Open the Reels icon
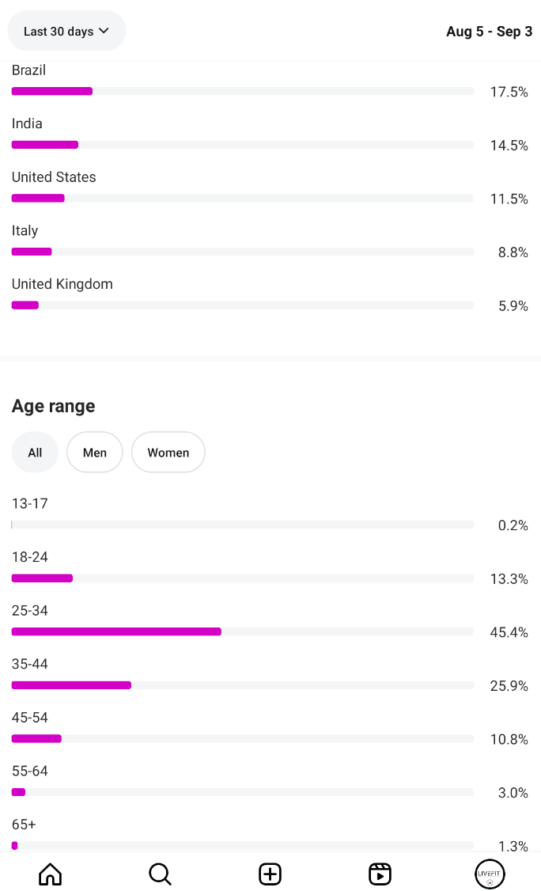 380,874
